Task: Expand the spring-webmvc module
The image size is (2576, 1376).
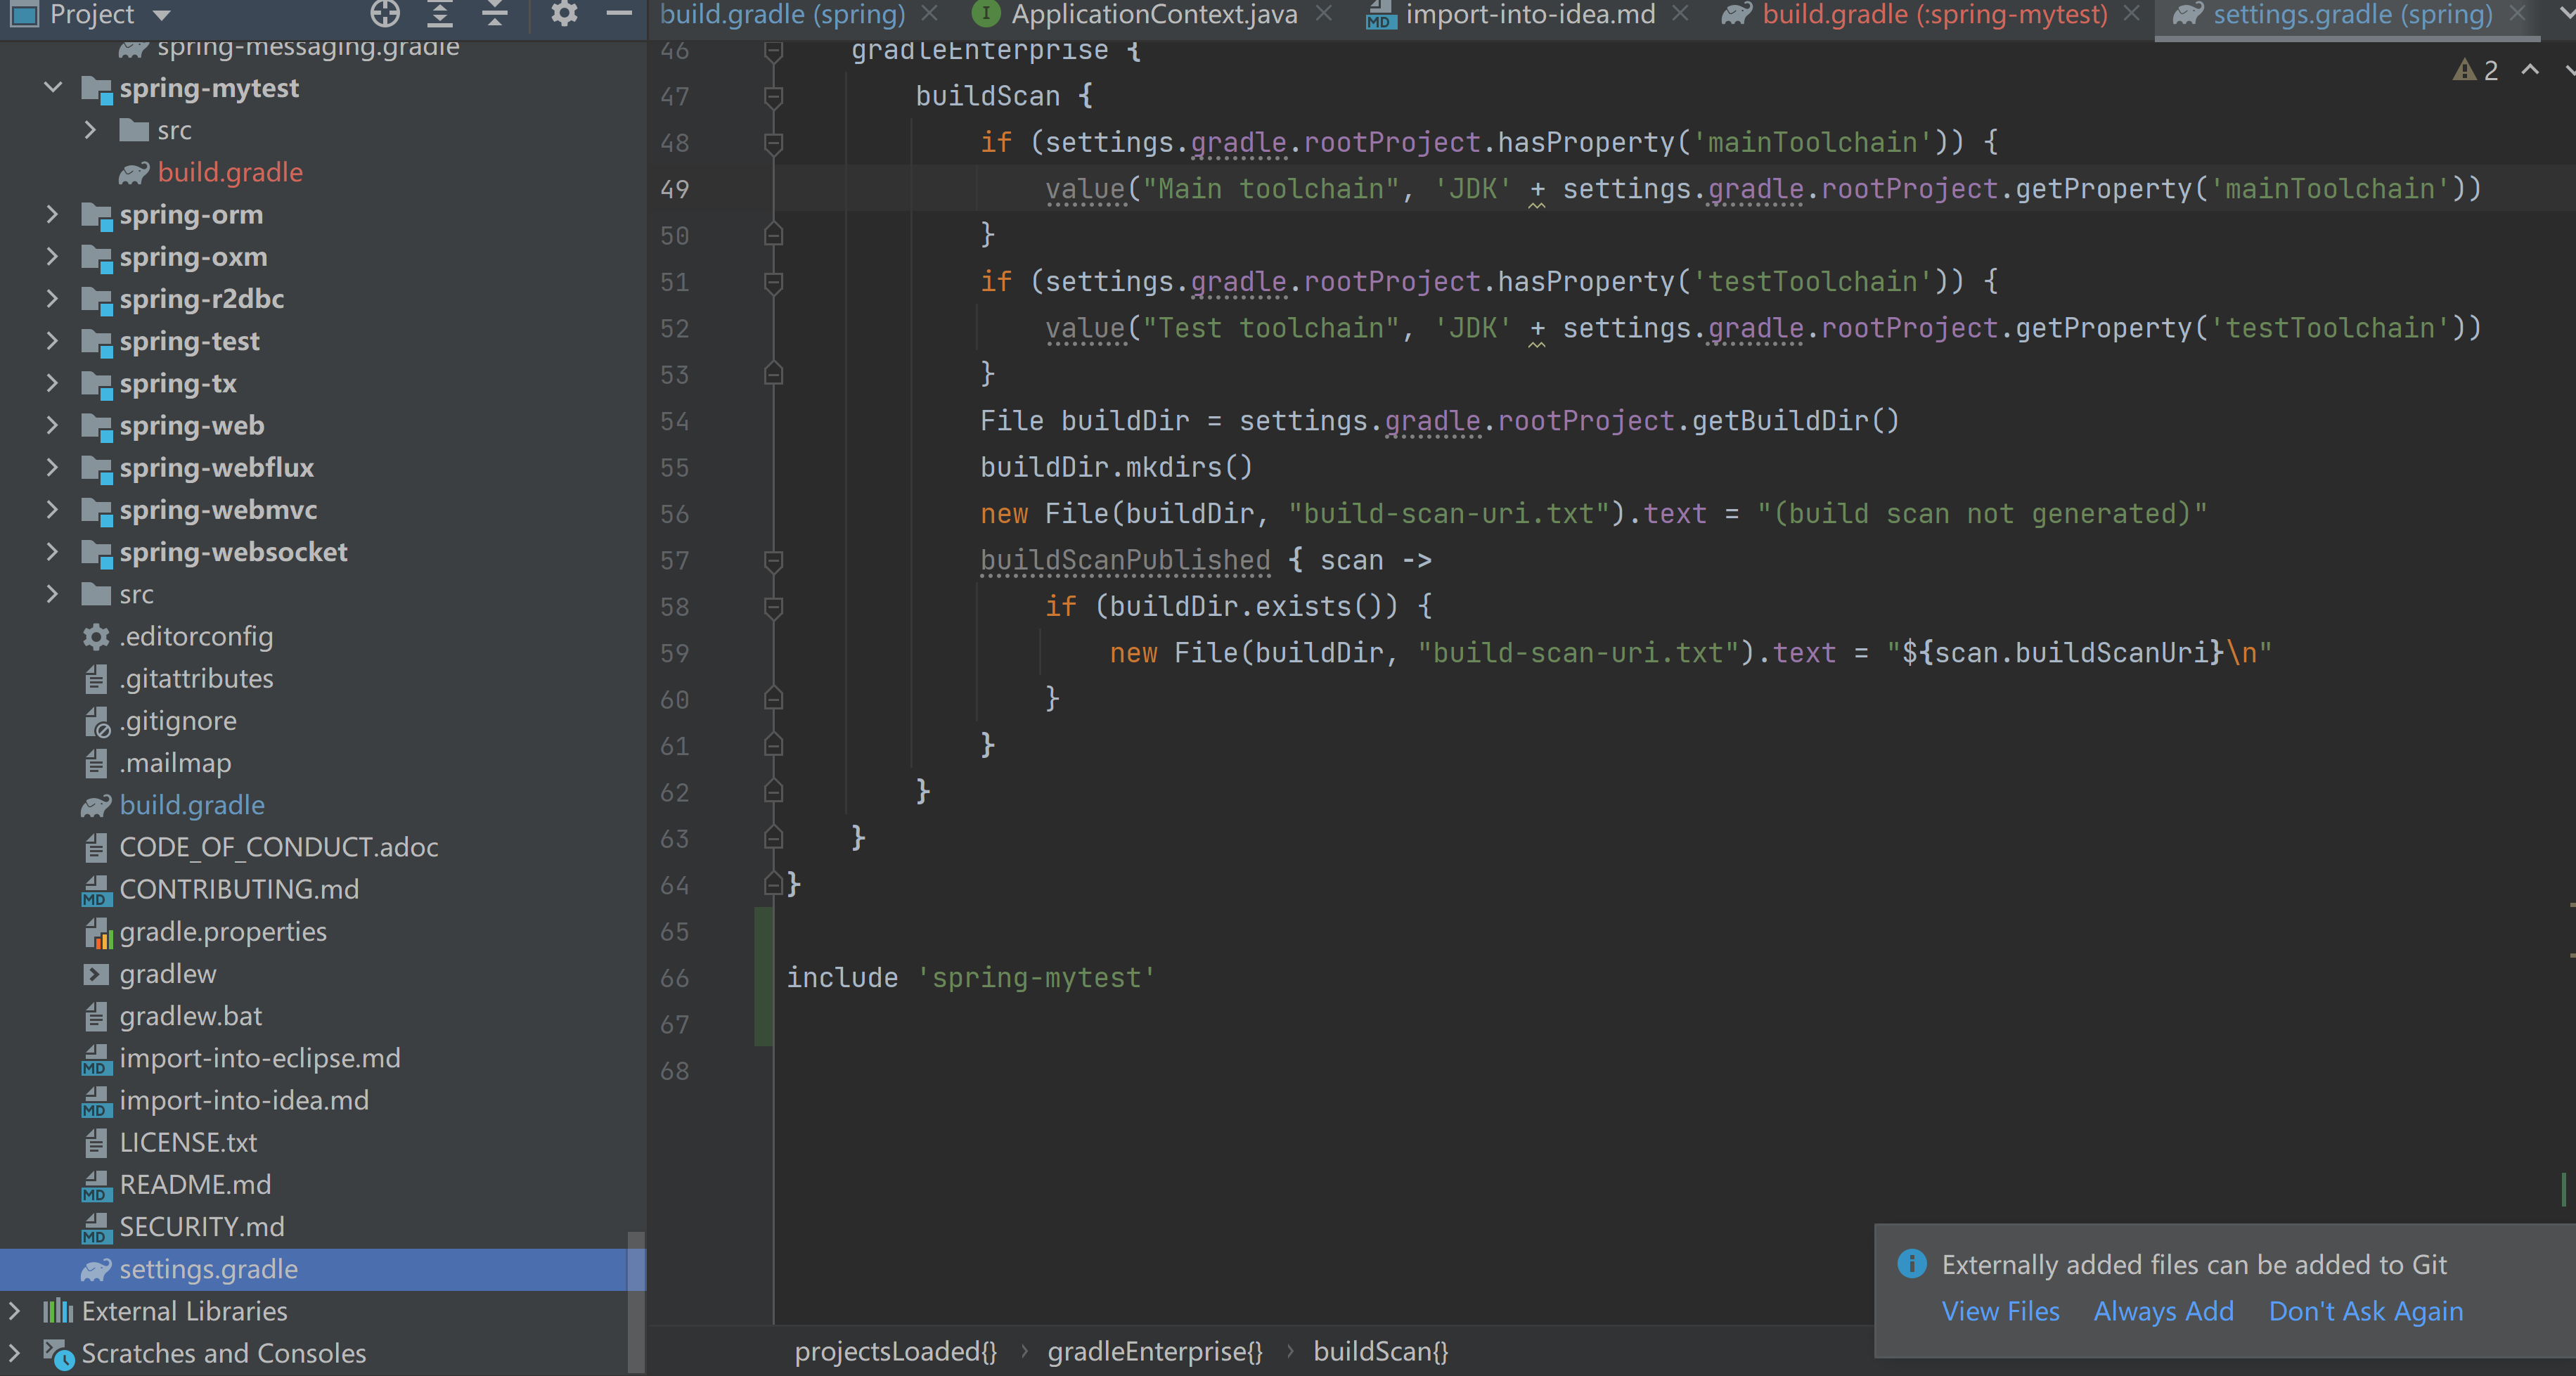Action: click(x=53, y=509)
